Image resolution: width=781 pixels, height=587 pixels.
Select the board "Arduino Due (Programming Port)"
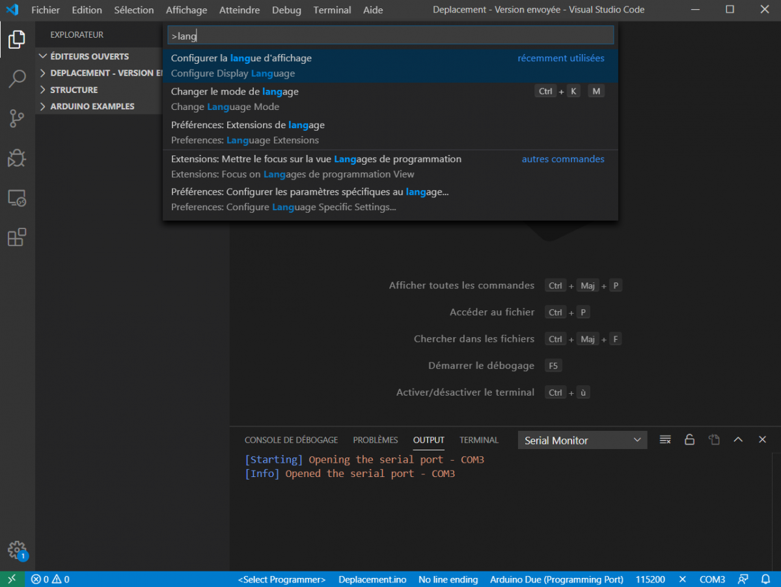tap(556, 579)
